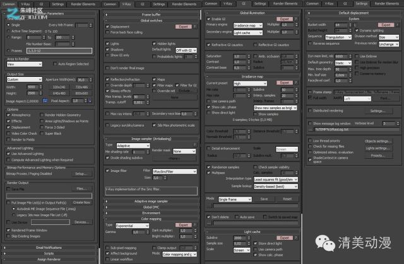Select the Common tab in the rightmost panel

click(312, 4)
